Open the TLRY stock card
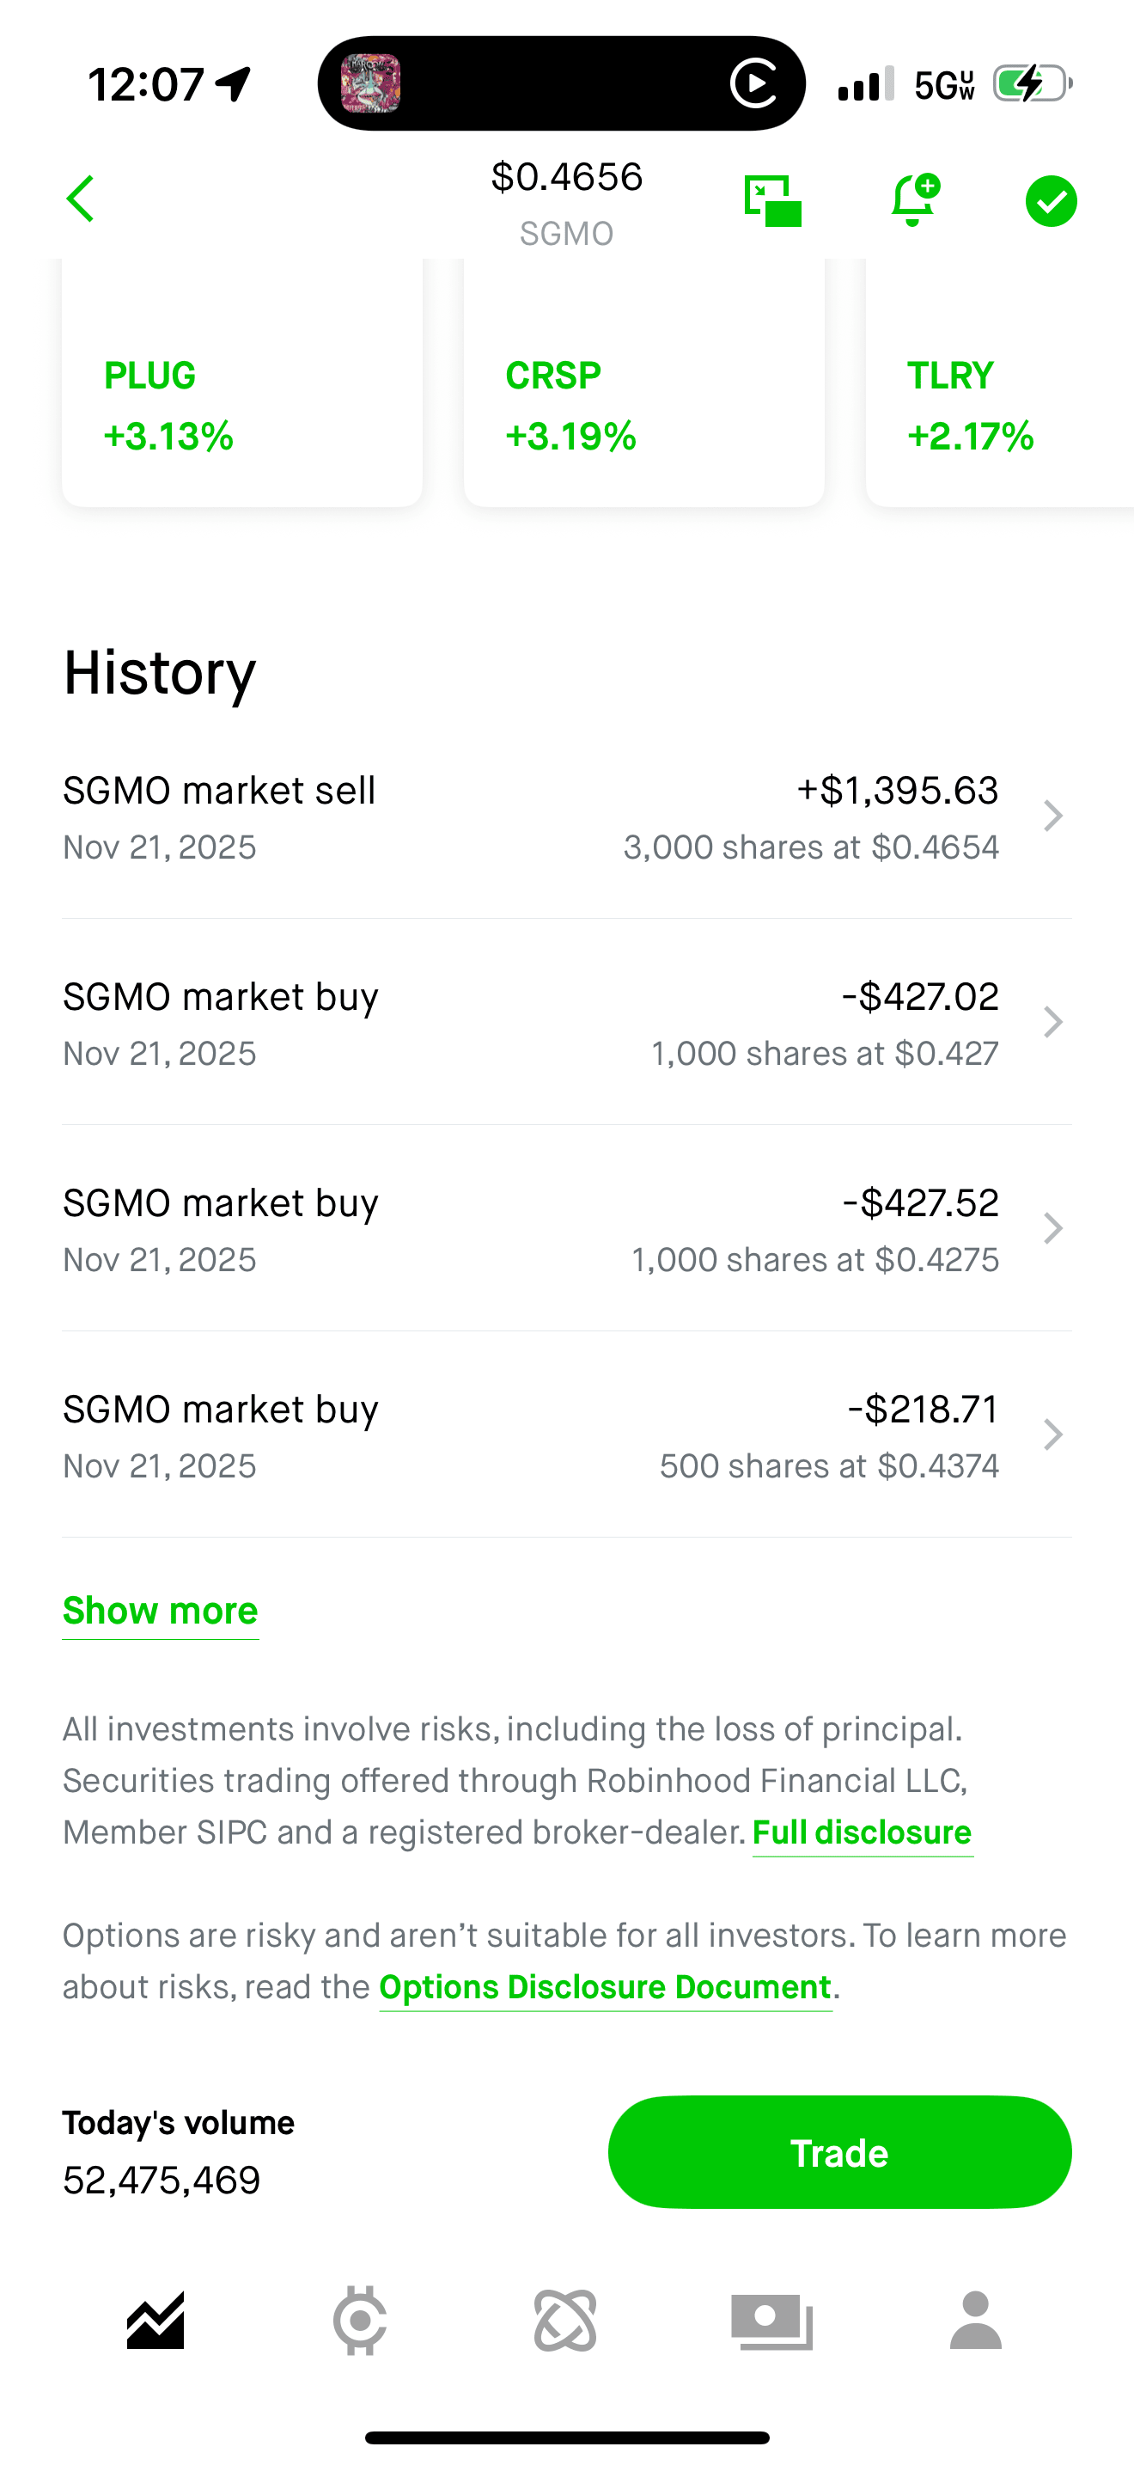The width and height of the screenshot is (1134, 2465). pyautogui.click(x=999, y=402)
